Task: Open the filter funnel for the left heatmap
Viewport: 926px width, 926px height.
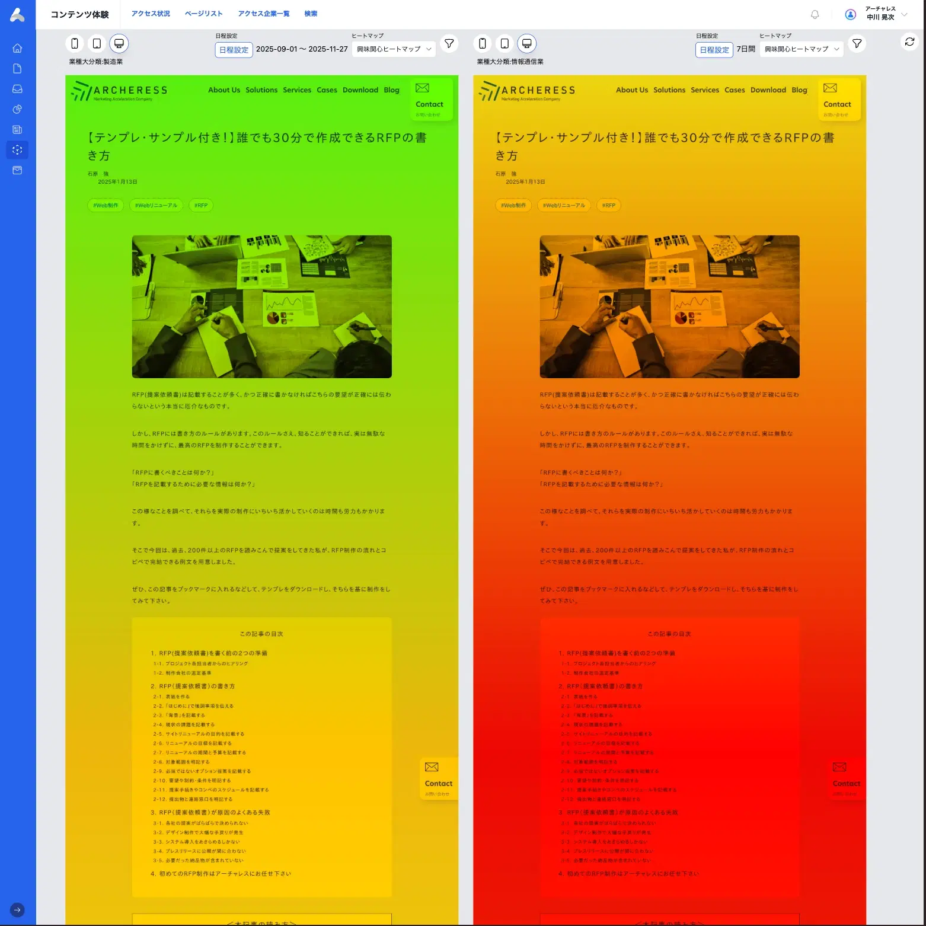Action: click(449, 43)
